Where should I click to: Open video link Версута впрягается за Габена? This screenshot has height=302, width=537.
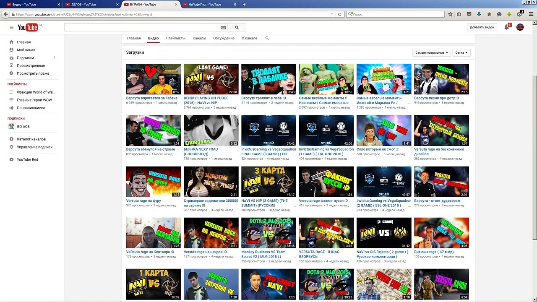(153, 98)
